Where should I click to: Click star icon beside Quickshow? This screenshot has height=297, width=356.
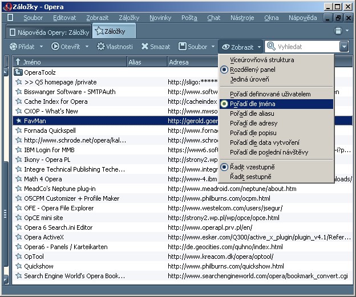pyautogui.click(x=19, y=266)
